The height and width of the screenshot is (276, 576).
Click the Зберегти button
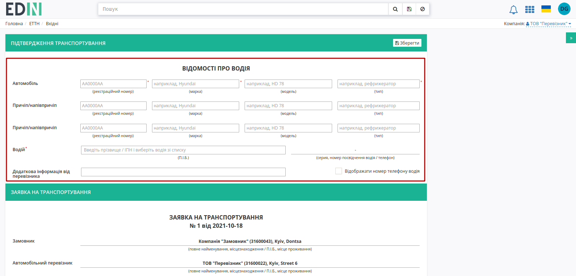point(407,43)
